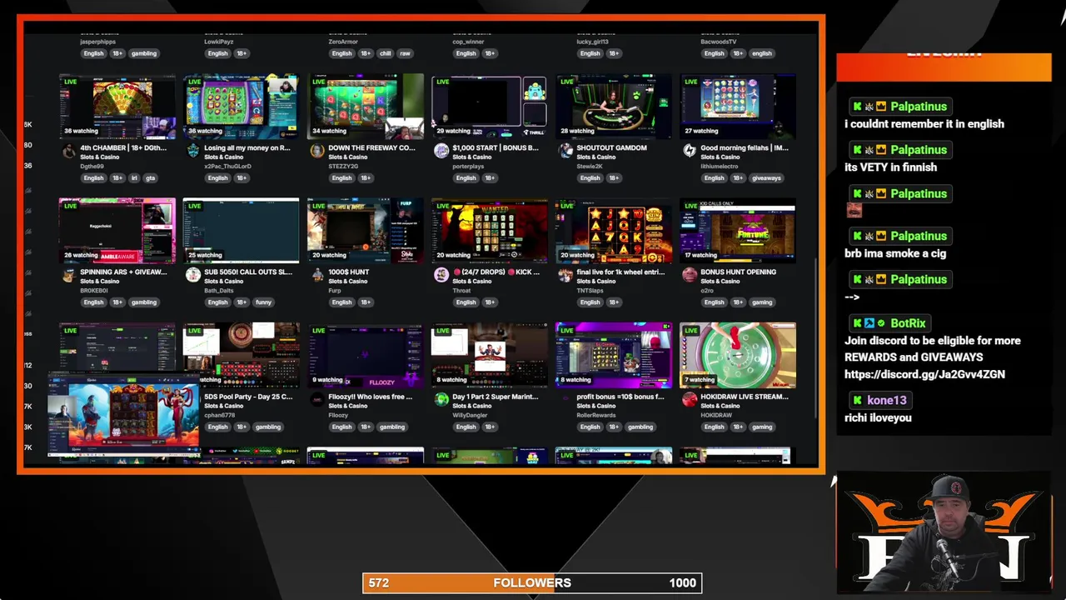
Task: Click the channel name 'cop_winner'
Action: coord(468,42)
